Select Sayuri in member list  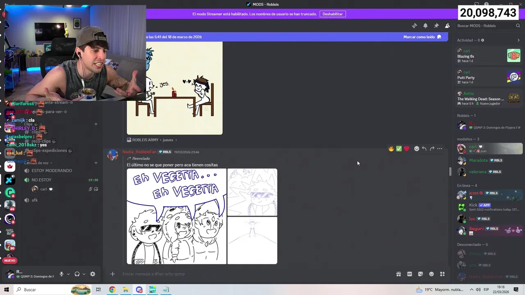tap(489, 231)
